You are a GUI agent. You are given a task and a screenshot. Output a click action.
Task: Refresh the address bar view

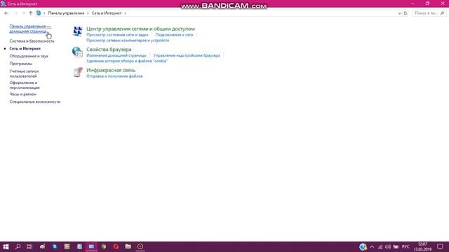click(406, 13)
